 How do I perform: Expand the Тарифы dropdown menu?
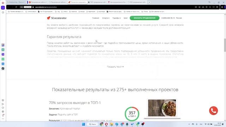coord(117,18)
